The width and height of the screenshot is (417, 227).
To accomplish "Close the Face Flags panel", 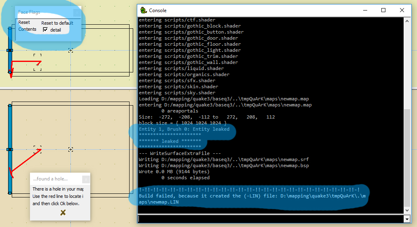I will (x=77, y=12).
